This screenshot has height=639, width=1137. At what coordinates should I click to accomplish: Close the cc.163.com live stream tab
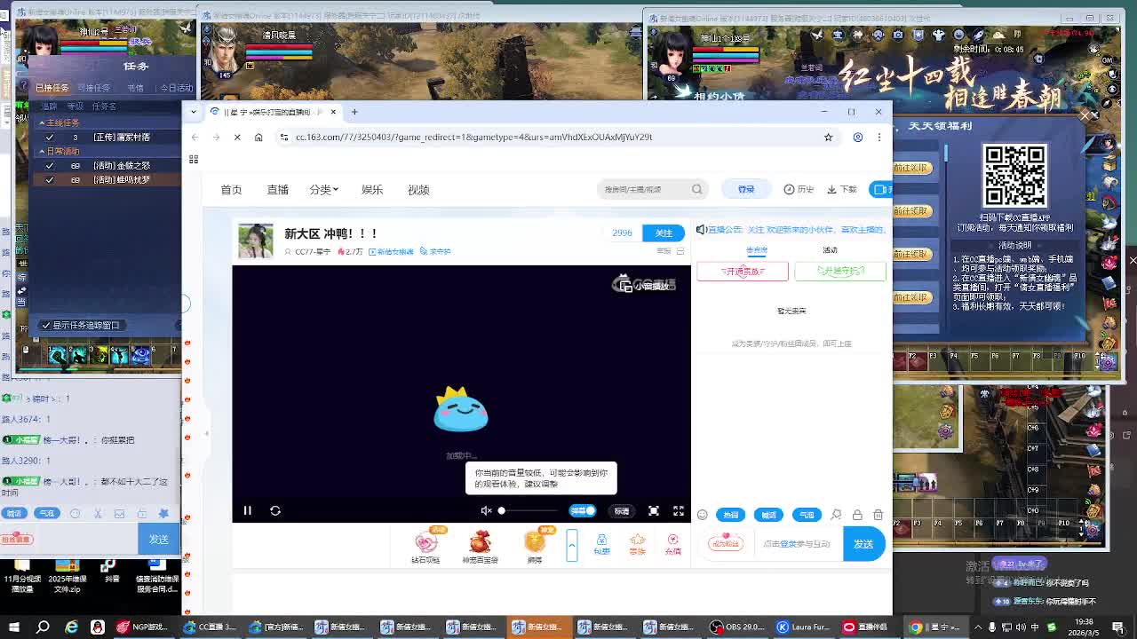(333, 112)
